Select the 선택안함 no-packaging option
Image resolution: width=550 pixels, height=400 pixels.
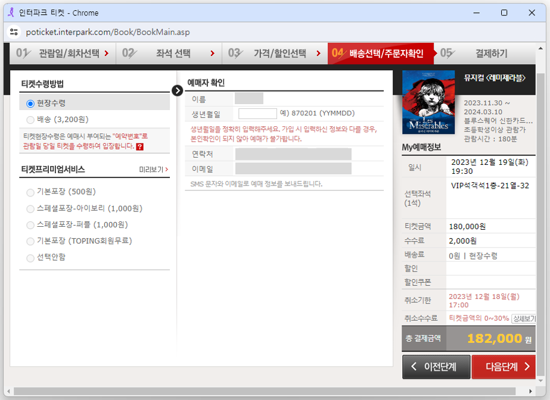[30, 258]
